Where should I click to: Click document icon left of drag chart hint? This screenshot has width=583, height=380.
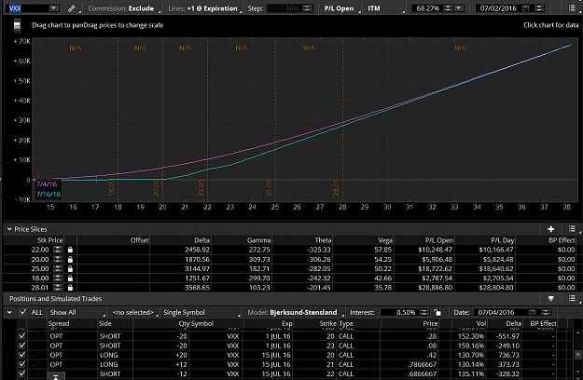click(x=17, y=25)
